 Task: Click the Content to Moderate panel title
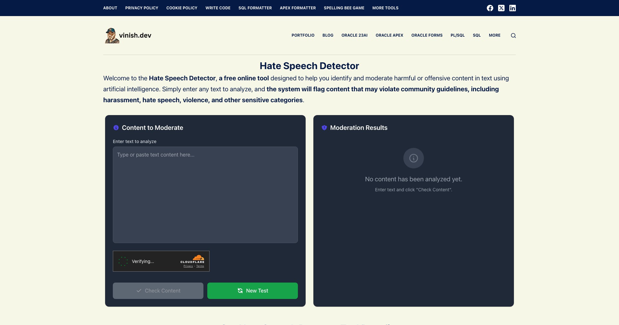[152, 128]
